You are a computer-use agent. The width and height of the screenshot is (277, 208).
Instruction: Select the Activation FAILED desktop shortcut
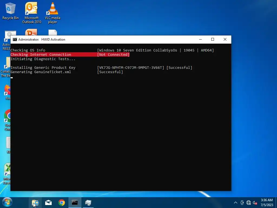7,41
